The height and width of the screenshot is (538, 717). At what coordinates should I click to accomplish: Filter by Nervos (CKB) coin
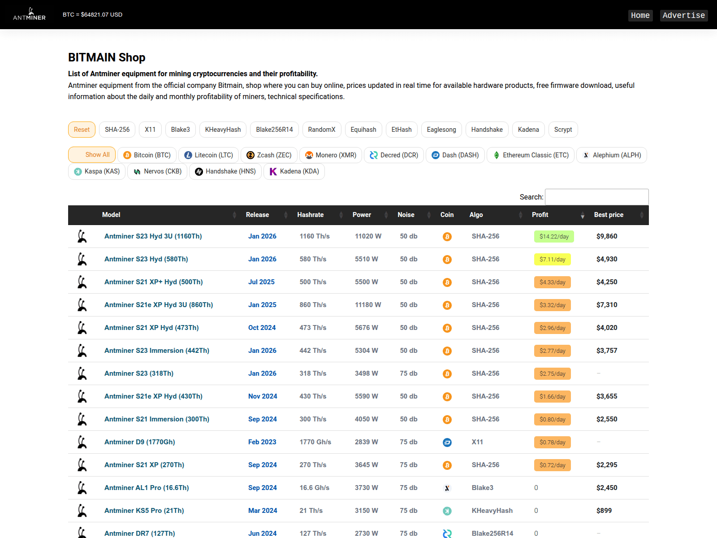click(157, 171)
